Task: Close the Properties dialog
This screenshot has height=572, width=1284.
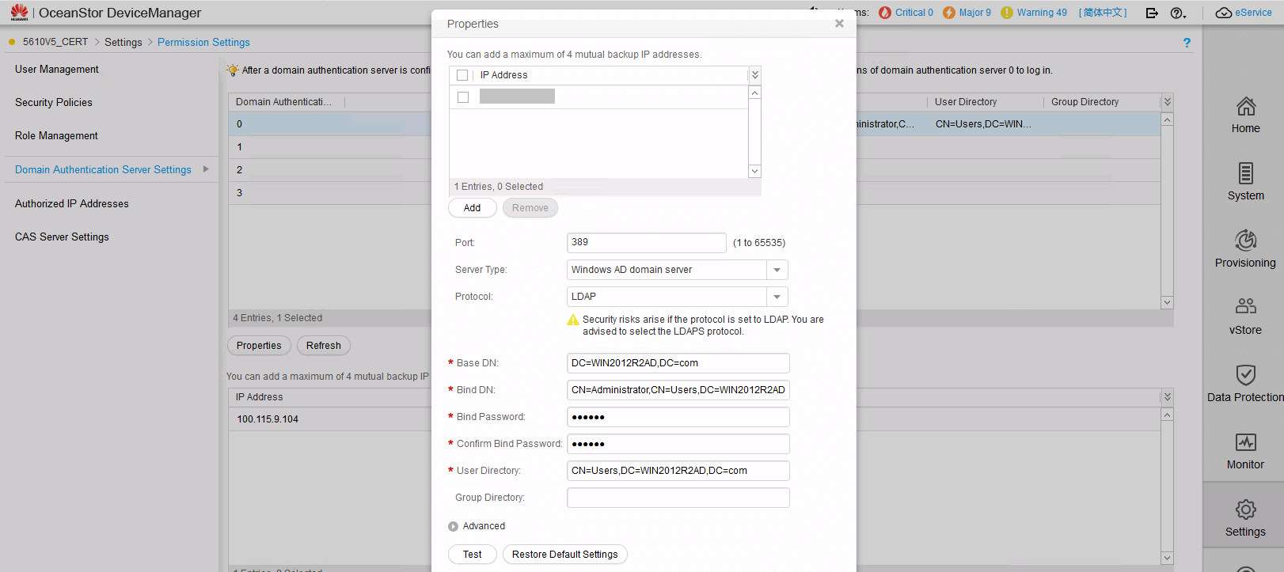Action: [x=839, y=24]
